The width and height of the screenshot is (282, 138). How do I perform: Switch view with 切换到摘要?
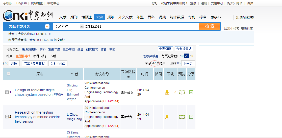pos(151,56)
